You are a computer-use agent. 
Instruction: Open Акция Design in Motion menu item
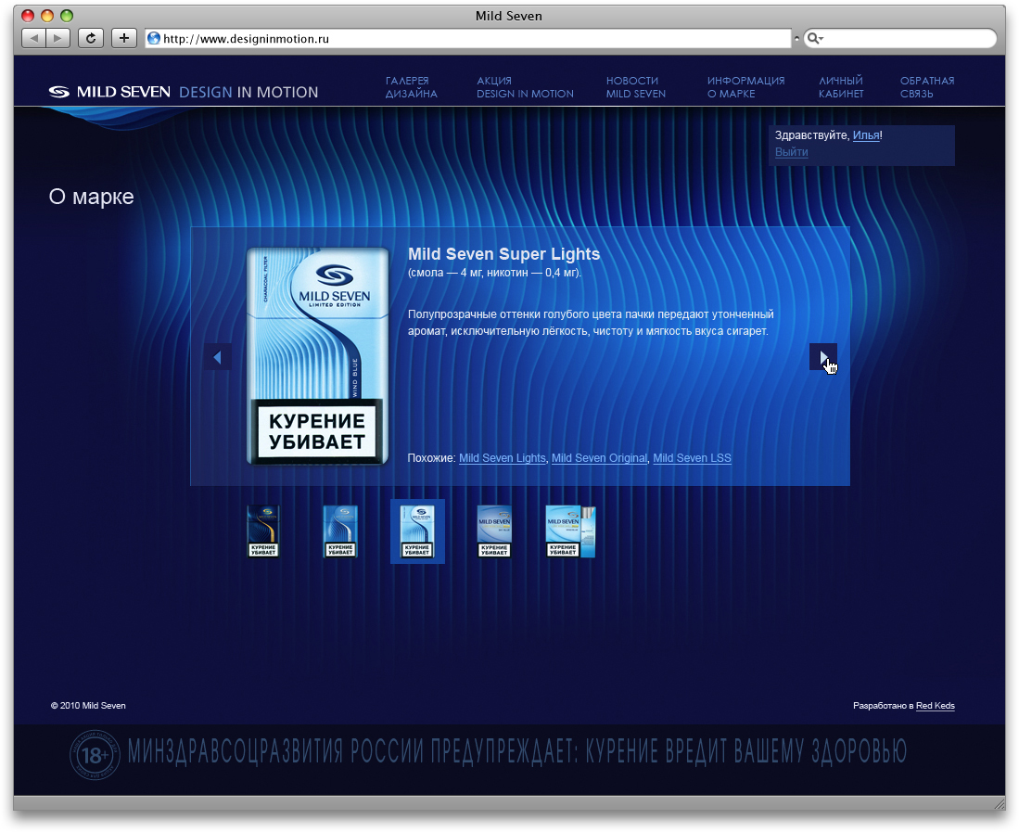tap(525, 87)
